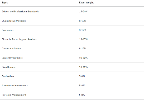Click the Derivatives topic cell
Screen dimensions: 144x100
point(8,76)
